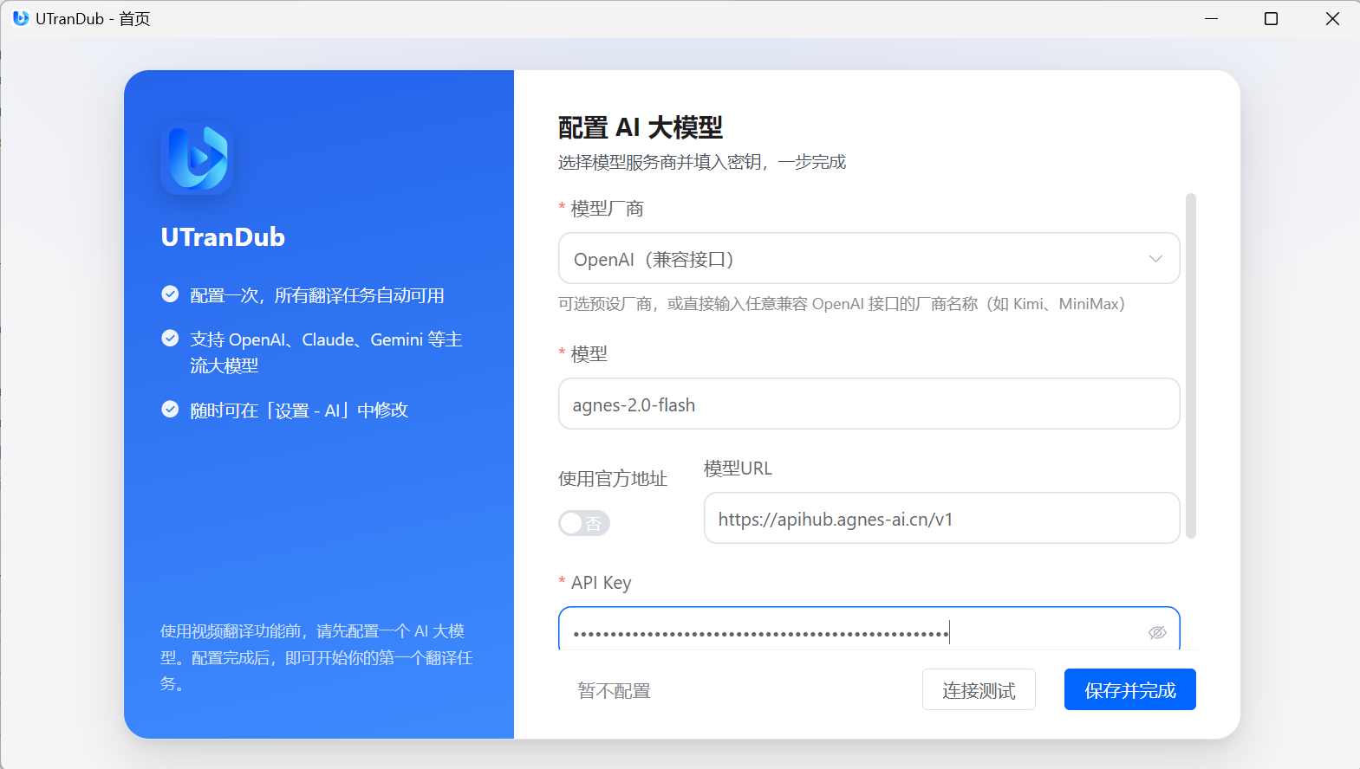Click the 连接测试 button
The height and width of the screenshot is (769, 1360).
[x=979, y=689]
